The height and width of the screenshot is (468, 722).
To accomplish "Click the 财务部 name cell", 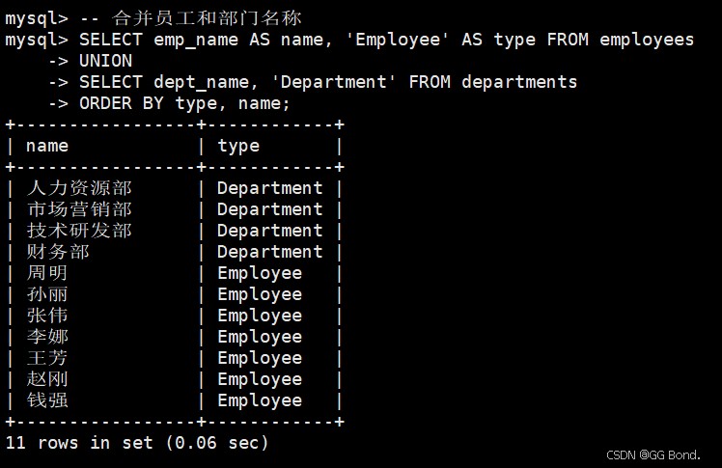I will tap(58, 252).
